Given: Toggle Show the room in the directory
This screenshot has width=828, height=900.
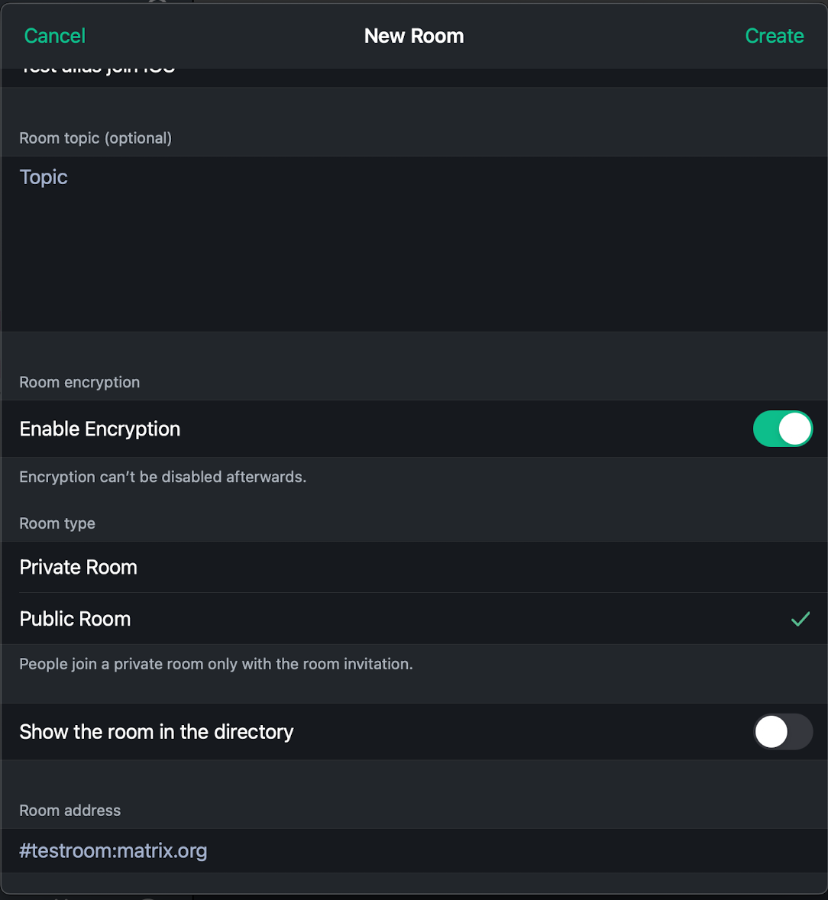Looking at the screenshot, I should pyautogui.click(x=783, y=732).
